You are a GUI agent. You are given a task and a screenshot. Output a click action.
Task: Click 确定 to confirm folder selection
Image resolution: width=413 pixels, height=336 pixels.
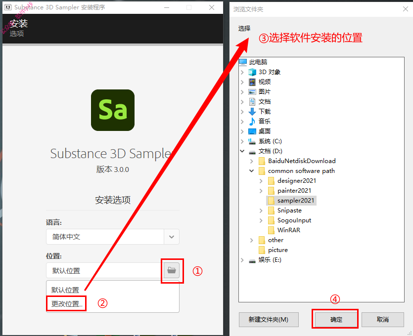336,319
